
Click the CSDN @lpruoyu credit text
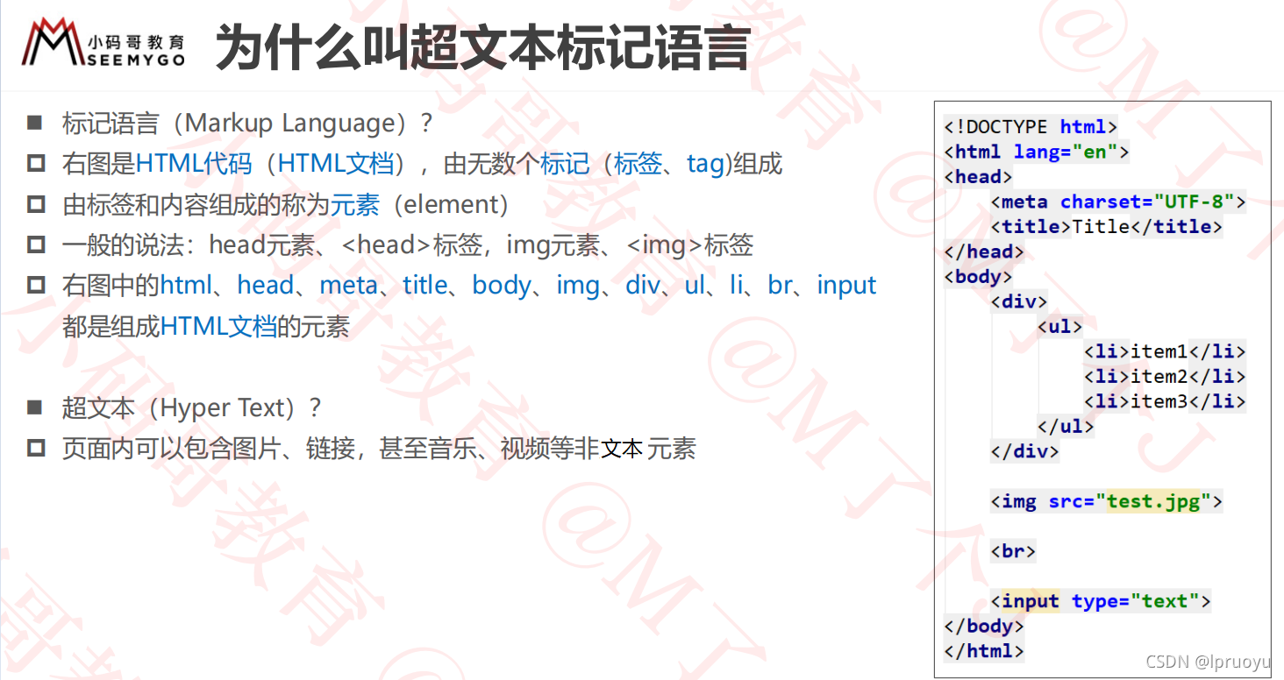[1207, 664]
